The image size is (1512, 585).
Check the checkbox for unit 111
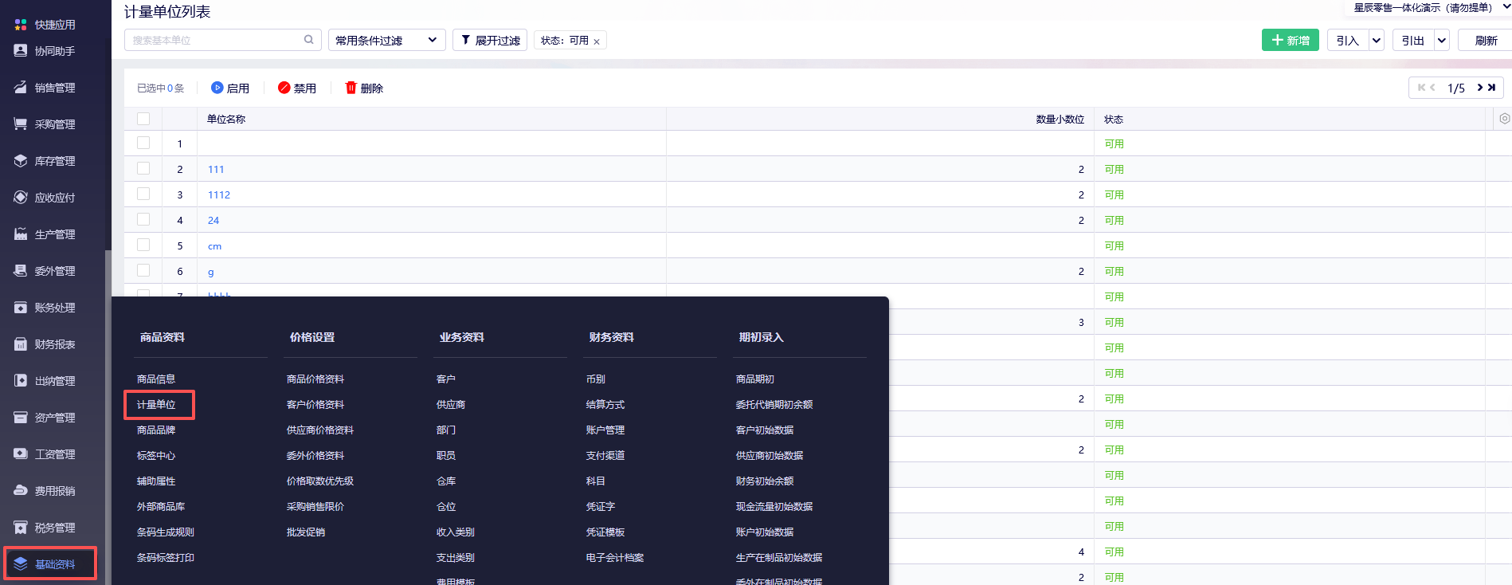pos(143,168)
